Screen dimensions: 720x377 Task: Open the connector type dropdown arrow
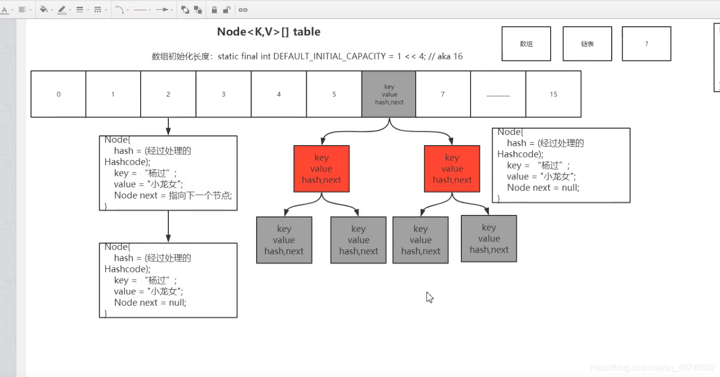pos(128,10)
